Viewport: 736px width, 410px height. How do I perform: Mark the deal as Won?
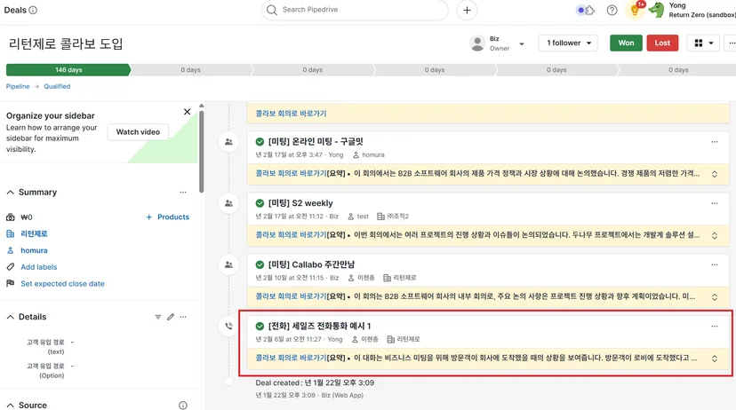coord(626,43)
